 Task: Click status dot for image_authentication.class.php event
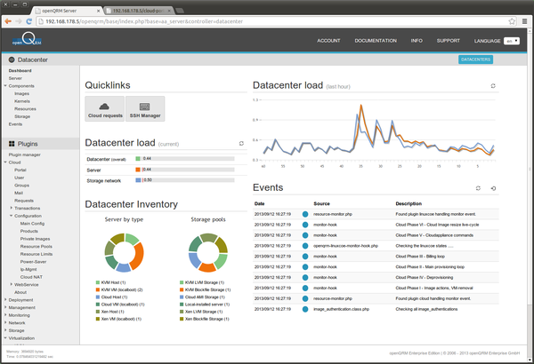(305, 309)
